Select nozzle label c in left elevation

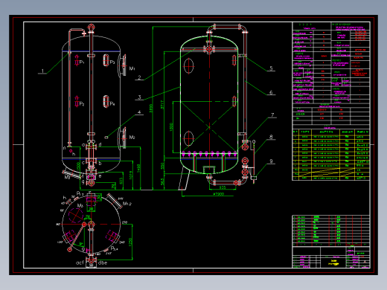(83, 163)
